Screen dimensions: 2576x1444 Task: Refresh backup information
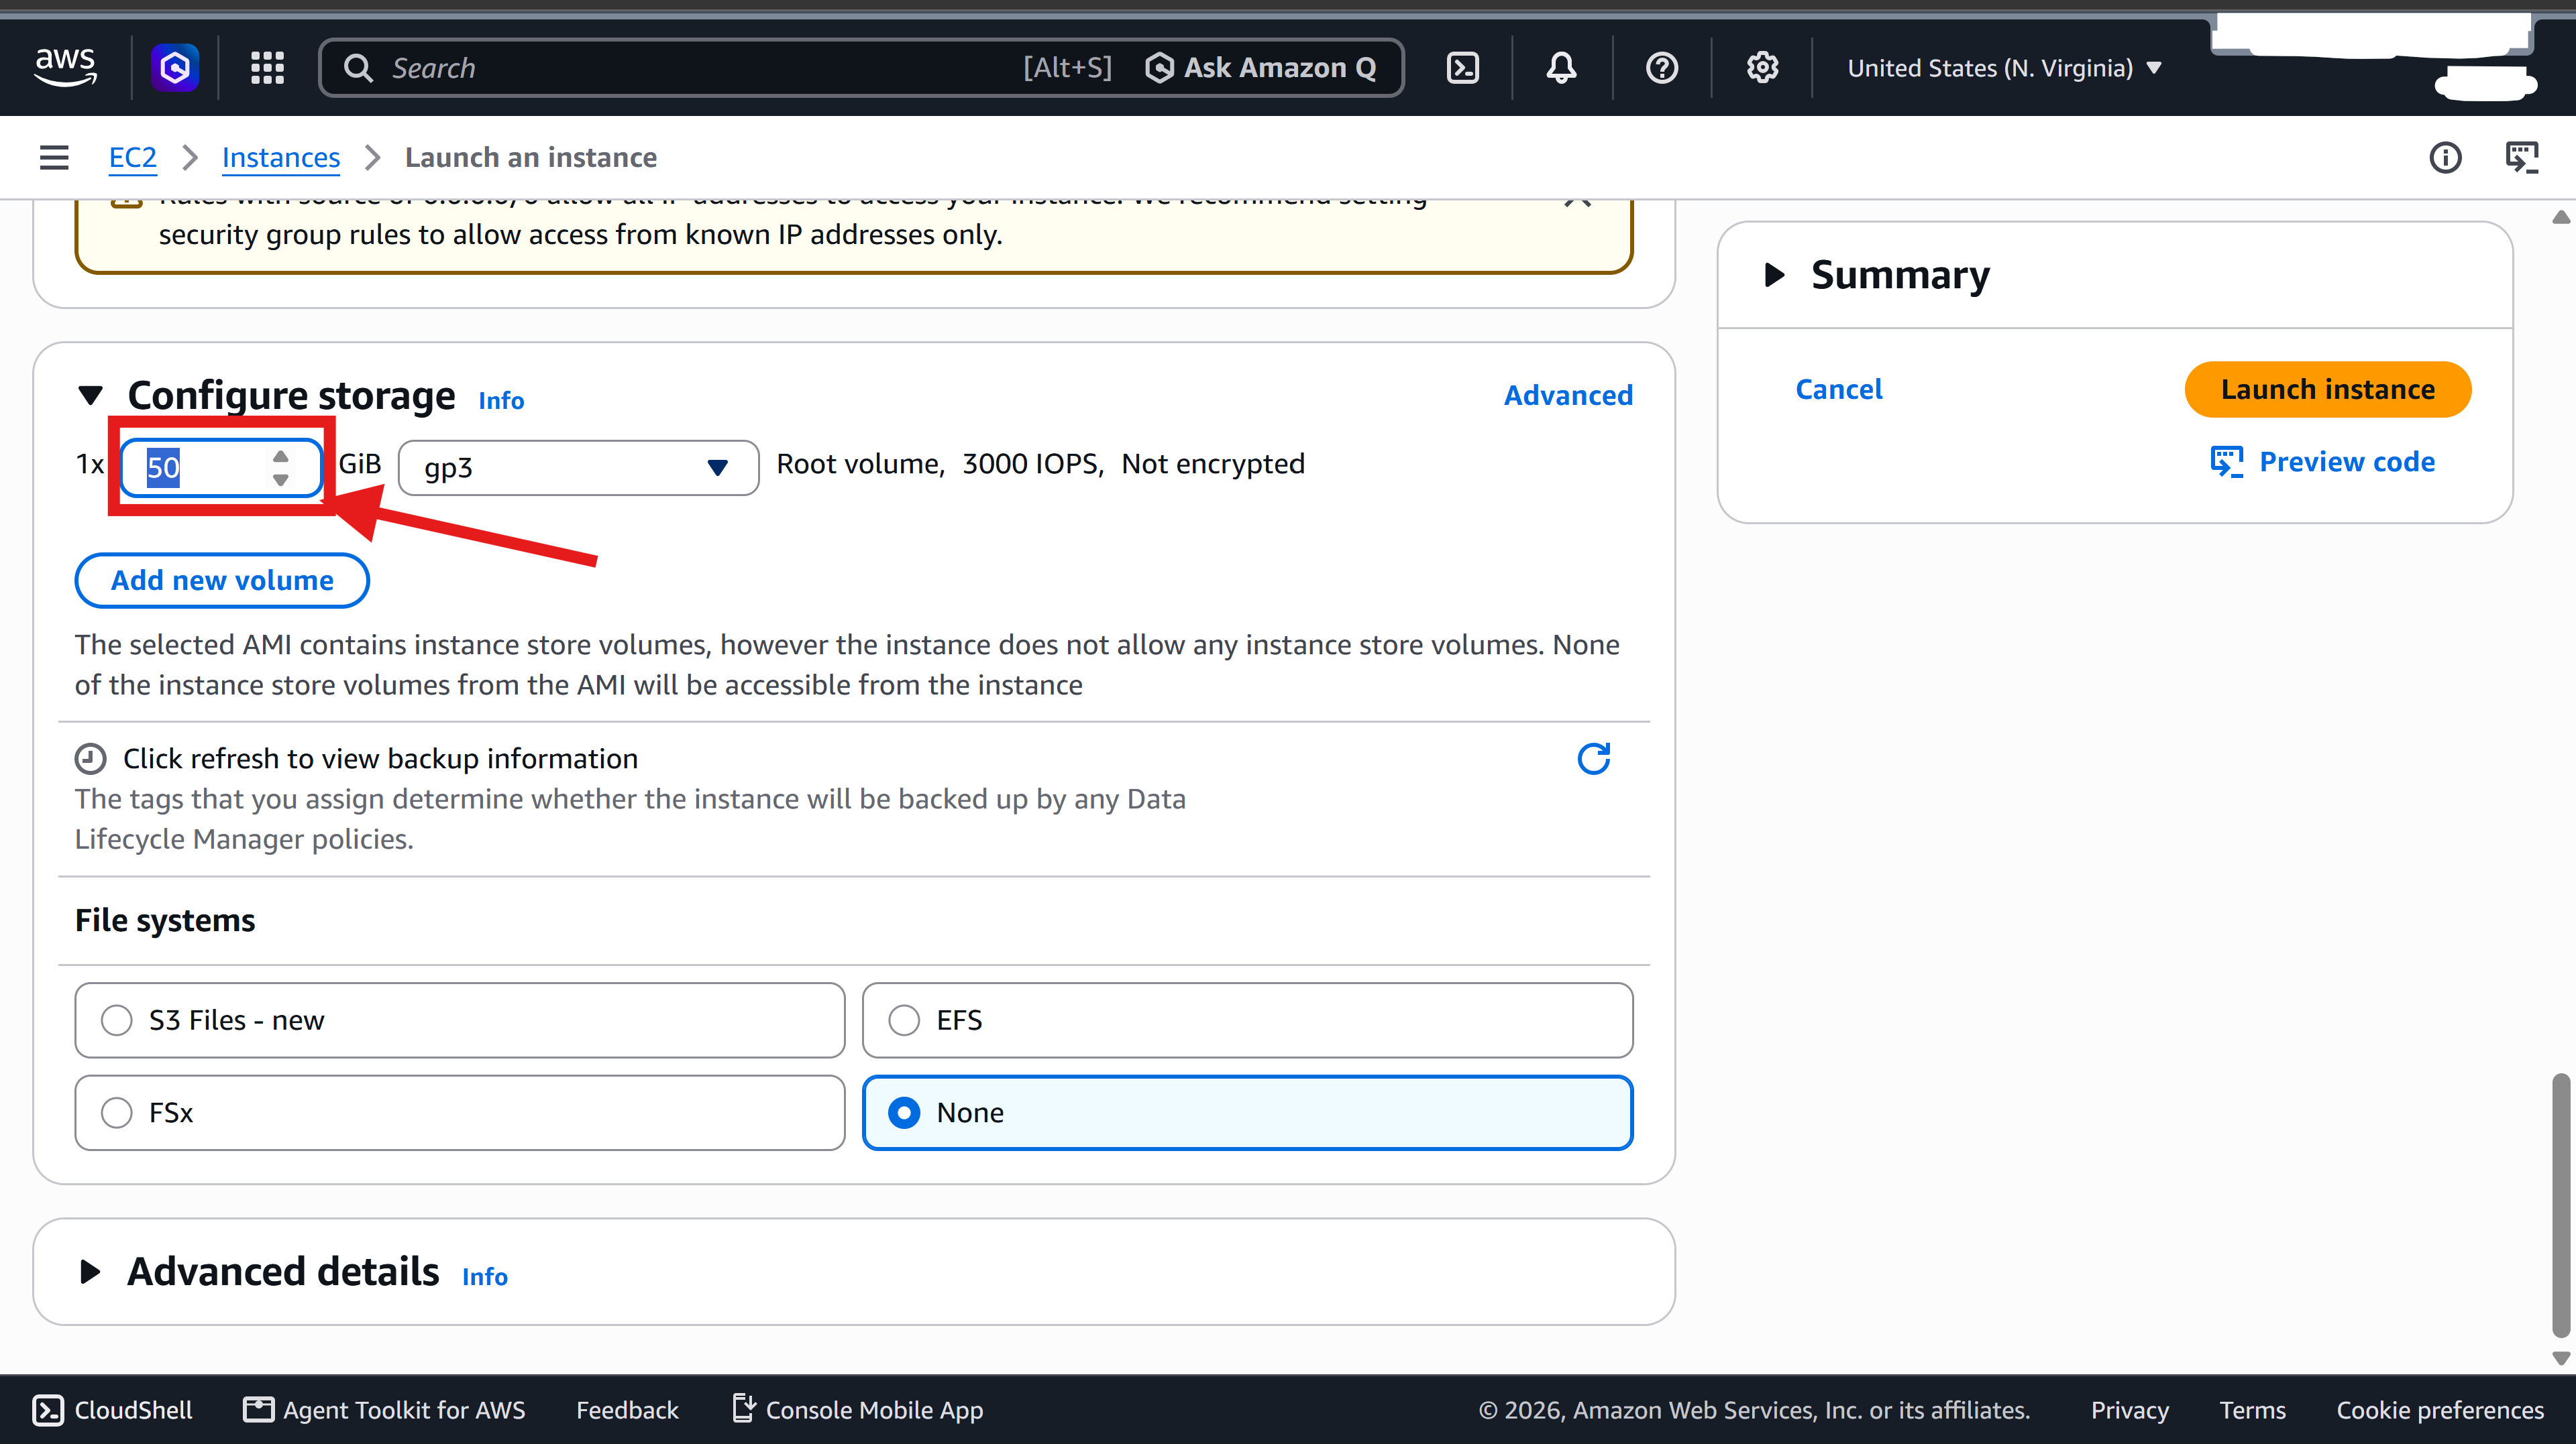pos(1593,758)
